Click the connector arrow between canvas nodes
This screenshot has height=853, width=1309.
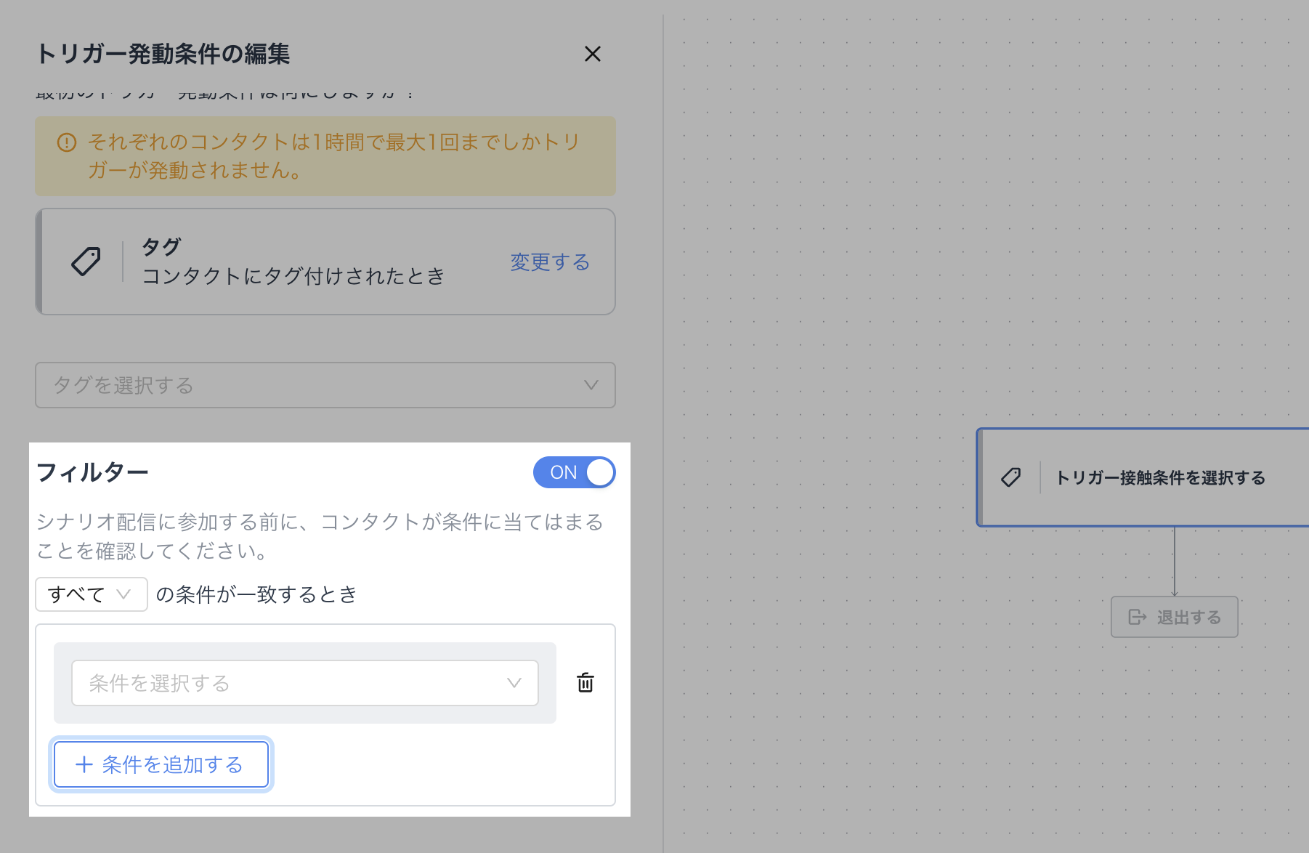(1175, 561)
